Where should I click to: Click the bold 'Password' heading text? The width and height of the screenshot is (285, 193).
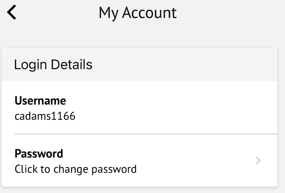pyautogui.click(x=39, y=154)
